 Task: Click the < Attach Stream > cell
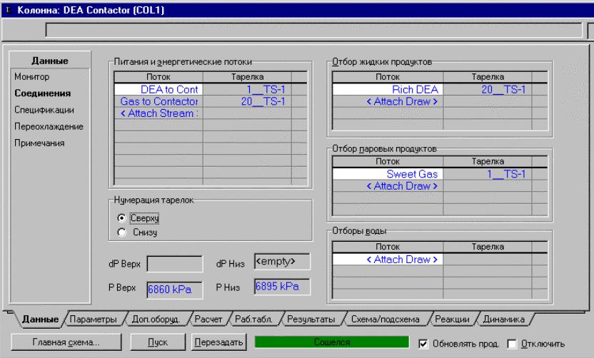158,113
